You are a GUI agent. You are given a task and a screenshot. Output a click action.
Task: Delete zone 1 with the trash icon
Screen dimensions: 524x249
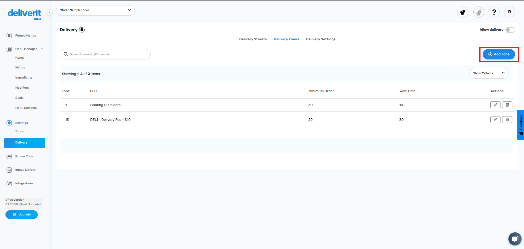[x=507, y=105]
